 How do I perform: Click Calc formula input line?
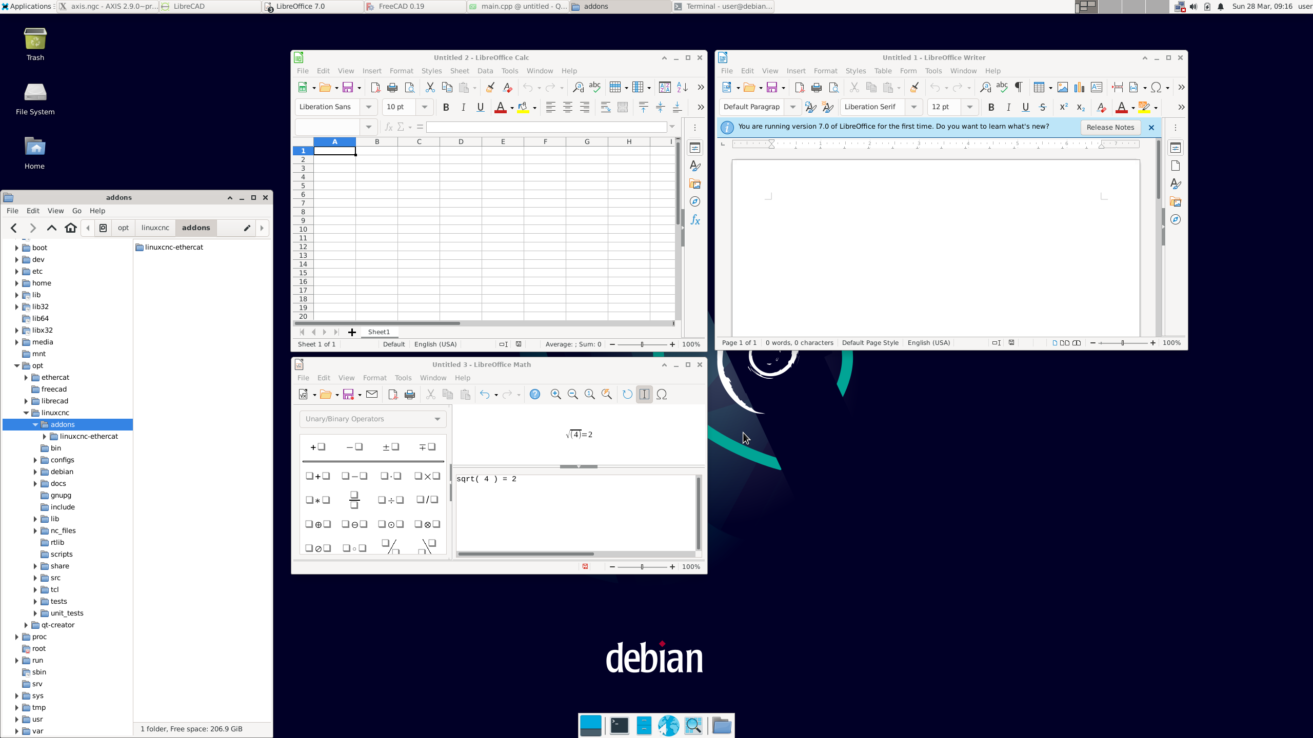[x=546, y=127]
